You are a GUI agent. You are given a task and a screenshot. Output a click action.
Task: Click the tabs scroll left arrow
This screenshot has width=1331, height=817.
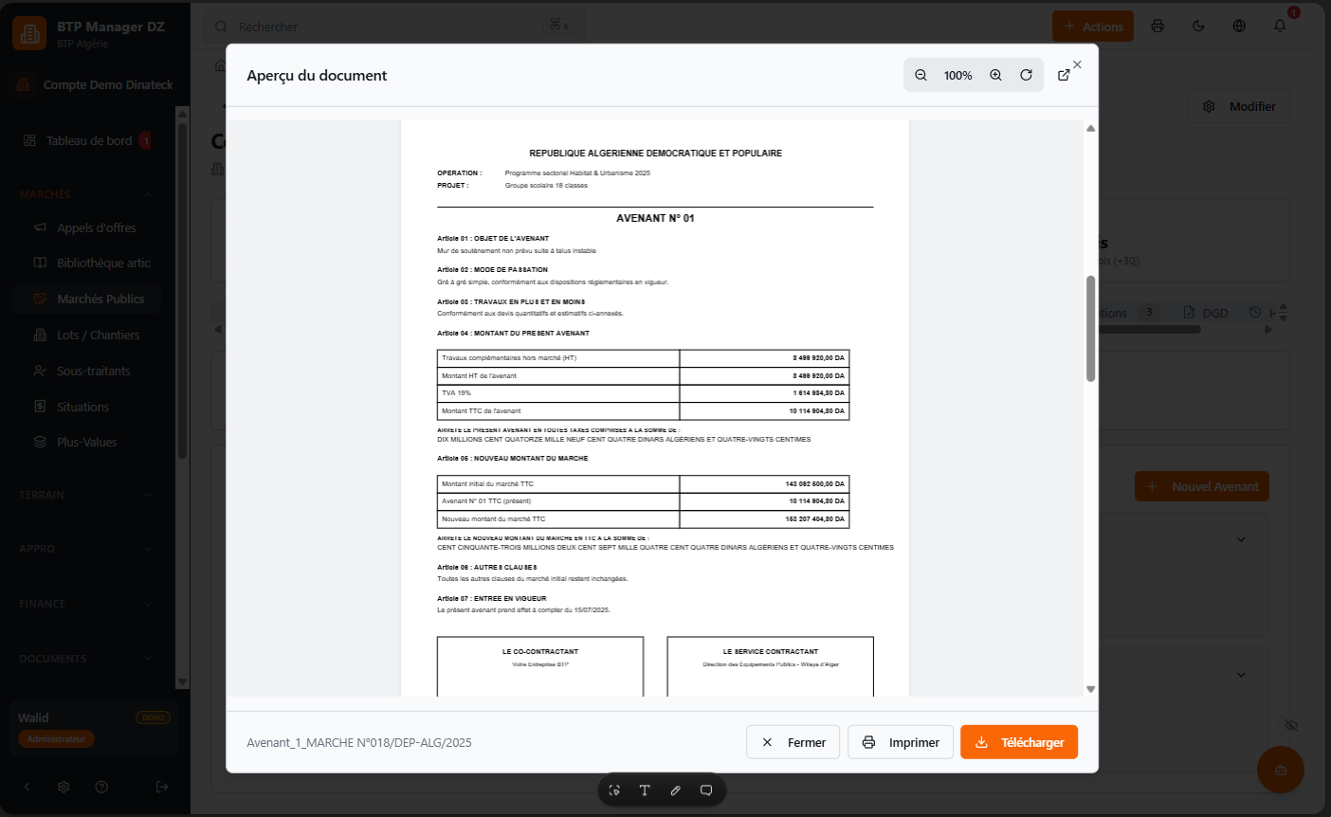[218, 330]
